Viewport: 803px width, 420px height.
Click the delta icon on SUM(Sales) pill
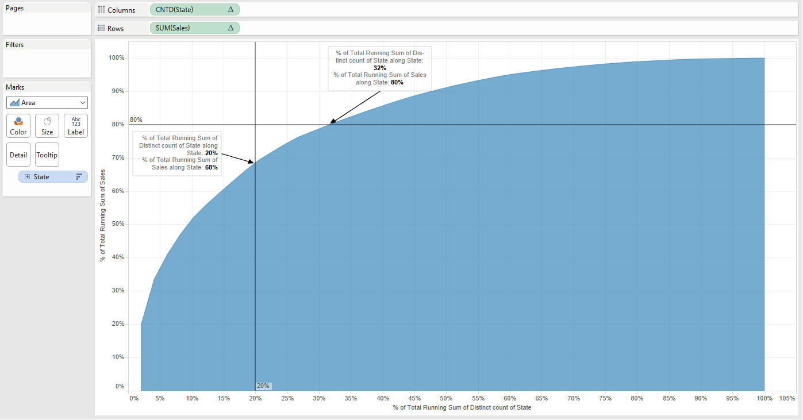230,28
